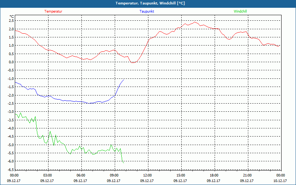Click the '09.12.17' date under 06:00

(80, 181)
